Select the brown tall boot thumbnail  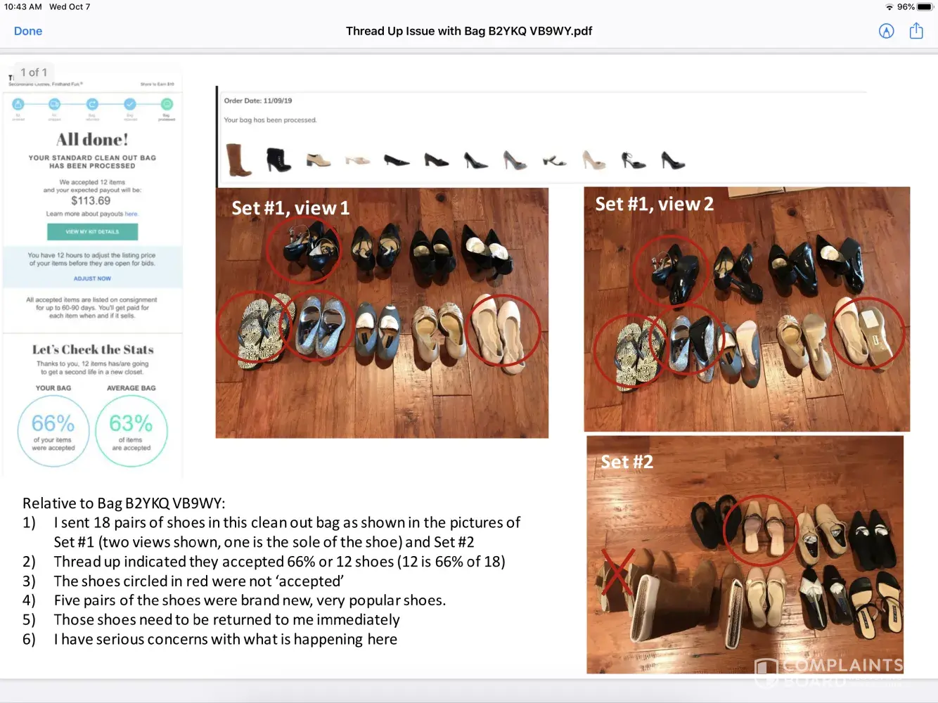[238, 160]
